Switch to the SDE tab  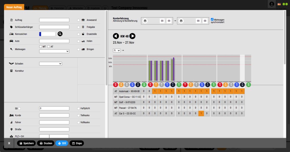(x=62, y=143)
